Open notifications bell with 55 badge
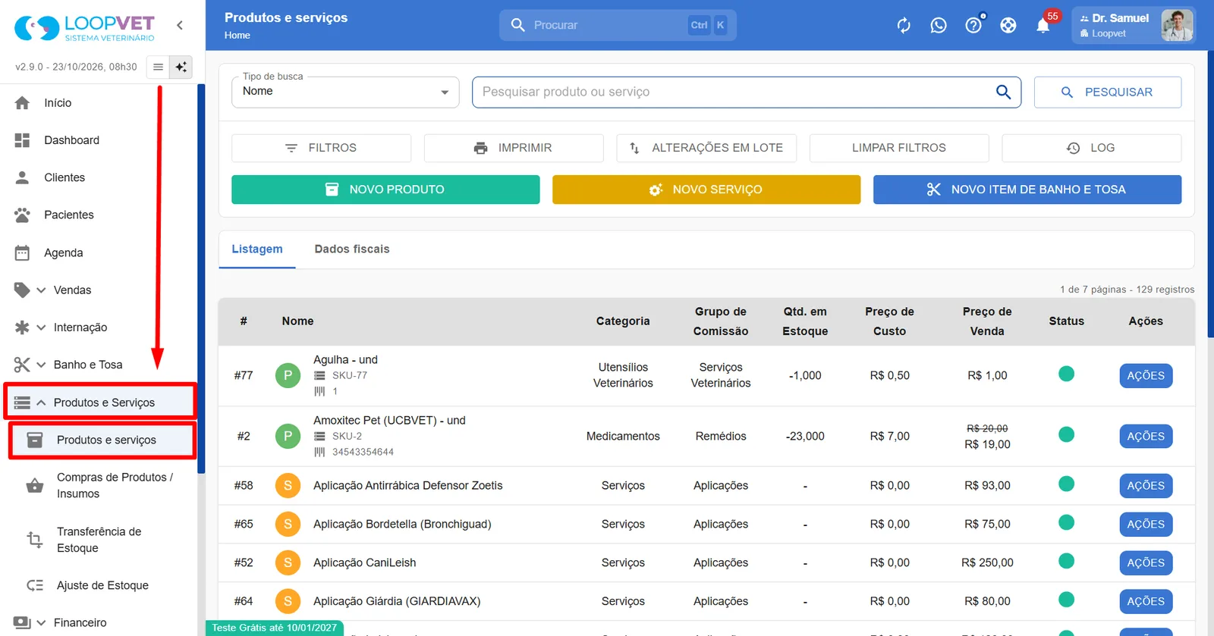 tap(1043, 26)
